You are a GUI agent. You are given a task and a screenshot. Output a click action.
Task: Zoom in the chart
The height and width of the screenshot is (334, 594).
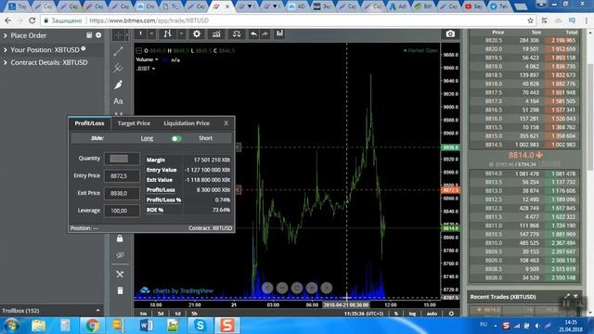(312, 288)
